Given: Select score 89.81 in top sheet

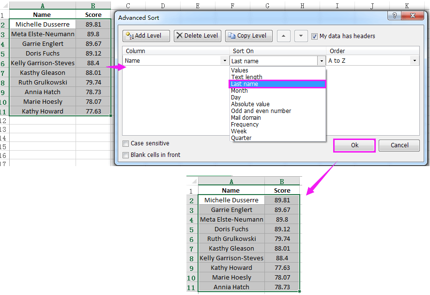Looking at the screenshot, I should (x=93, y=24).
